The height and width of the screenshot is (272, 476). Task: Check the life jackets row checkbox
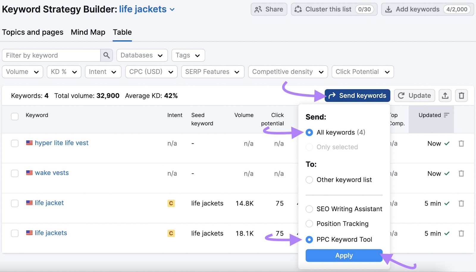click(x=15, y=233)
